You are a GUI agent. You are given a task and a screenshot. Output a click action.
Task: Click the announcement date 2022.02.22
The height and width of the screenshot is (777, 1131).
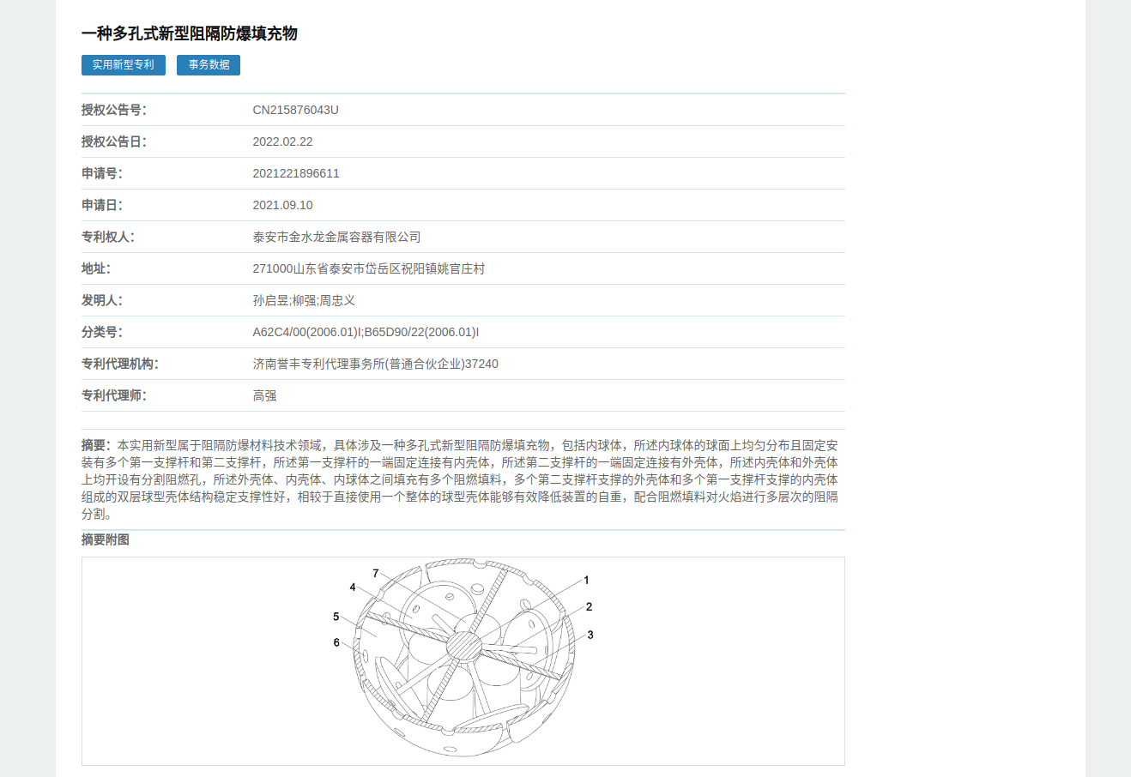tap(282, 142)
